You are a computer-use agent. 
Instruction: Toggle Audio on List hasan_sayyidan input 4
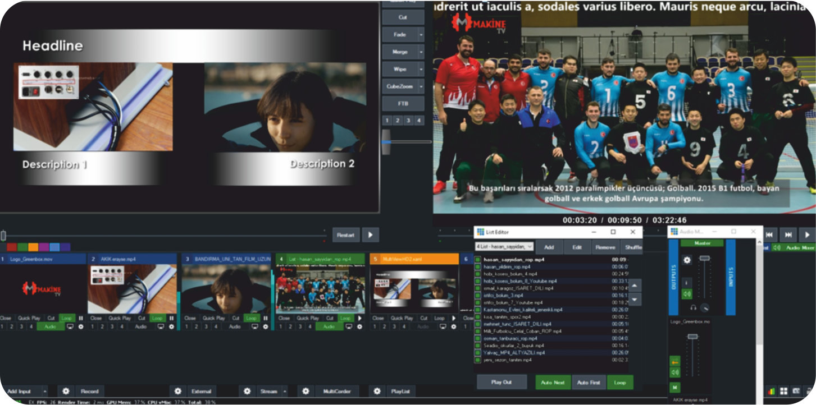pos(329,326)
